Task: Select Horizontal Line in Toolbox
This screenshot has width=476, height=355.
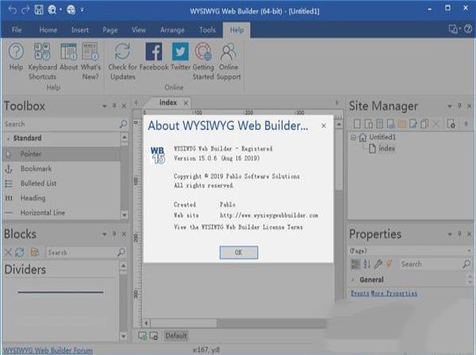Action: pyautogui.click(x=62, y=212)
